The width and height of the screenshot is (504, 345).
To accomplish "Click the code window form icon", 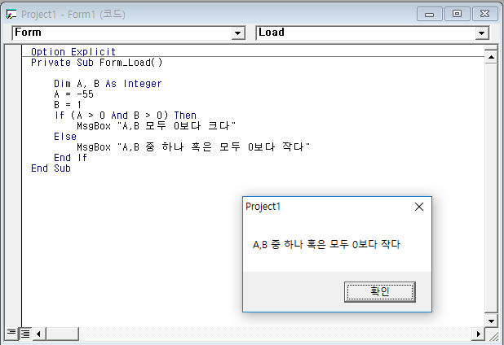I will 11,15.
